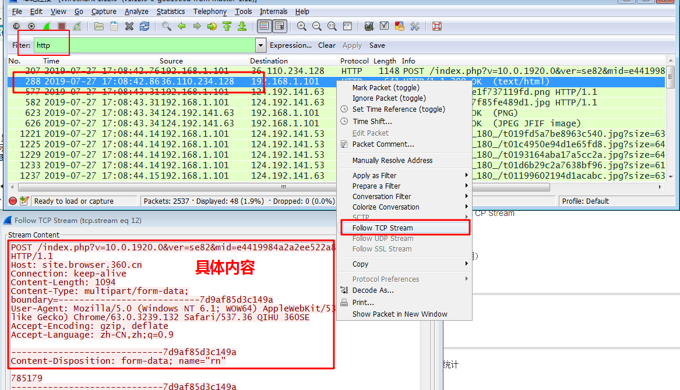Click the Expression... button

(x=291, y=45)
